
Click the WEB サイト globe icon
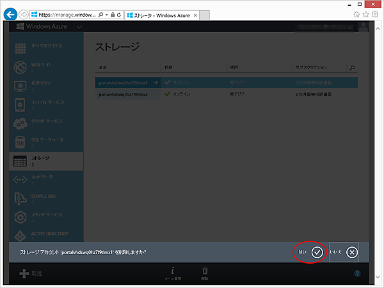(x=20, y=67)
